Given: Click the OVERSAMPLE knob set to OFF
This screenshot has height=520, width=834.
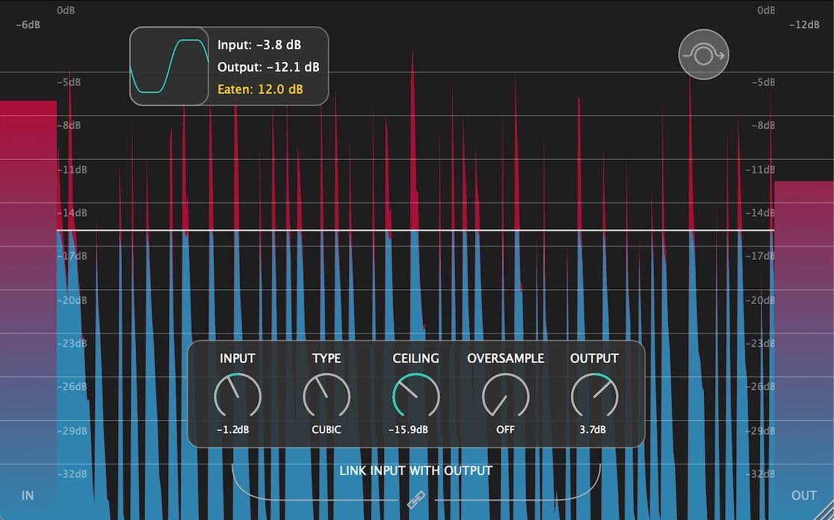Looking at the screenshot, I should click(505, 396).
